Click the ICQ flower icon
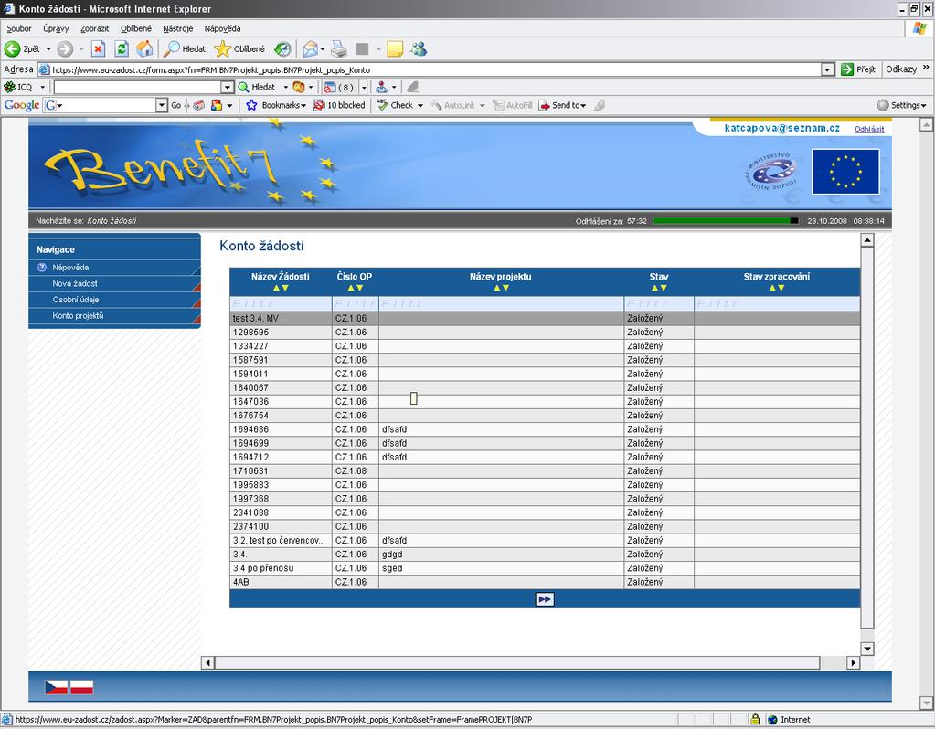Image resolution: width=935 pixels, height=729 pixels. pos(9,87)
